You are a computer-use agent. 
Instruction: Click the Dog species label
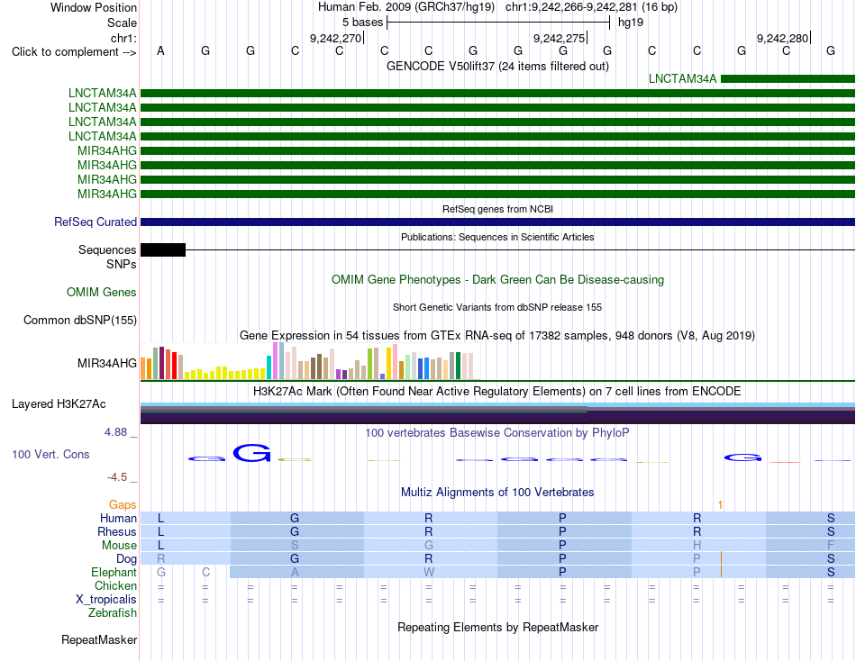click(127, 558)
